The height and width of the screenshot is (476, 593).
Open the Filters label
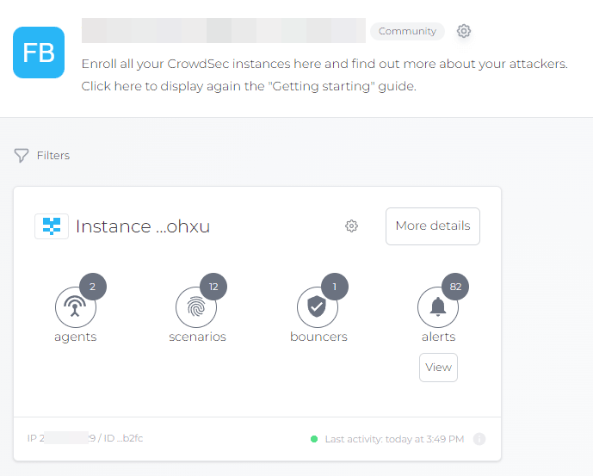point(53,156)
